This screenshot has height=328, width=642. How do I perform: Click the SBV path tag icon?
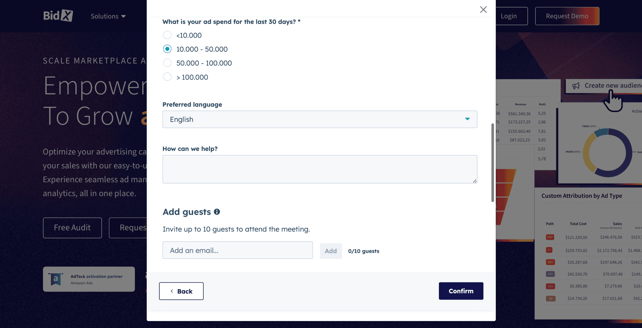tap(550, 262)
